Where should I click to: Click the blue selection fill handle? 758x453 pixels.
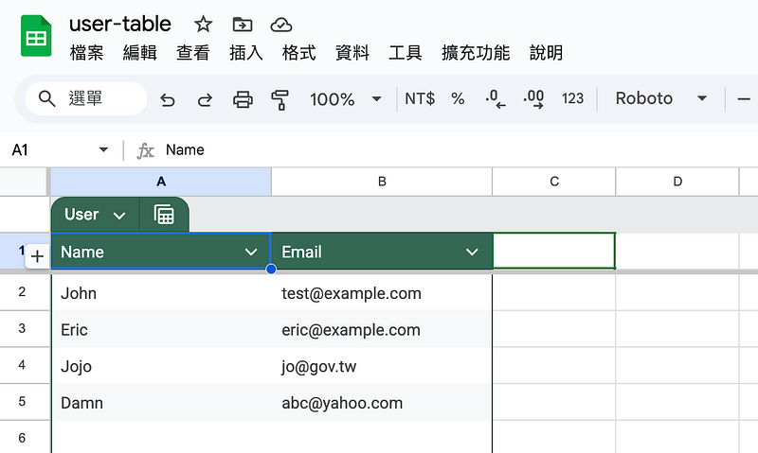pyautogui.click(x=271, y=269)
